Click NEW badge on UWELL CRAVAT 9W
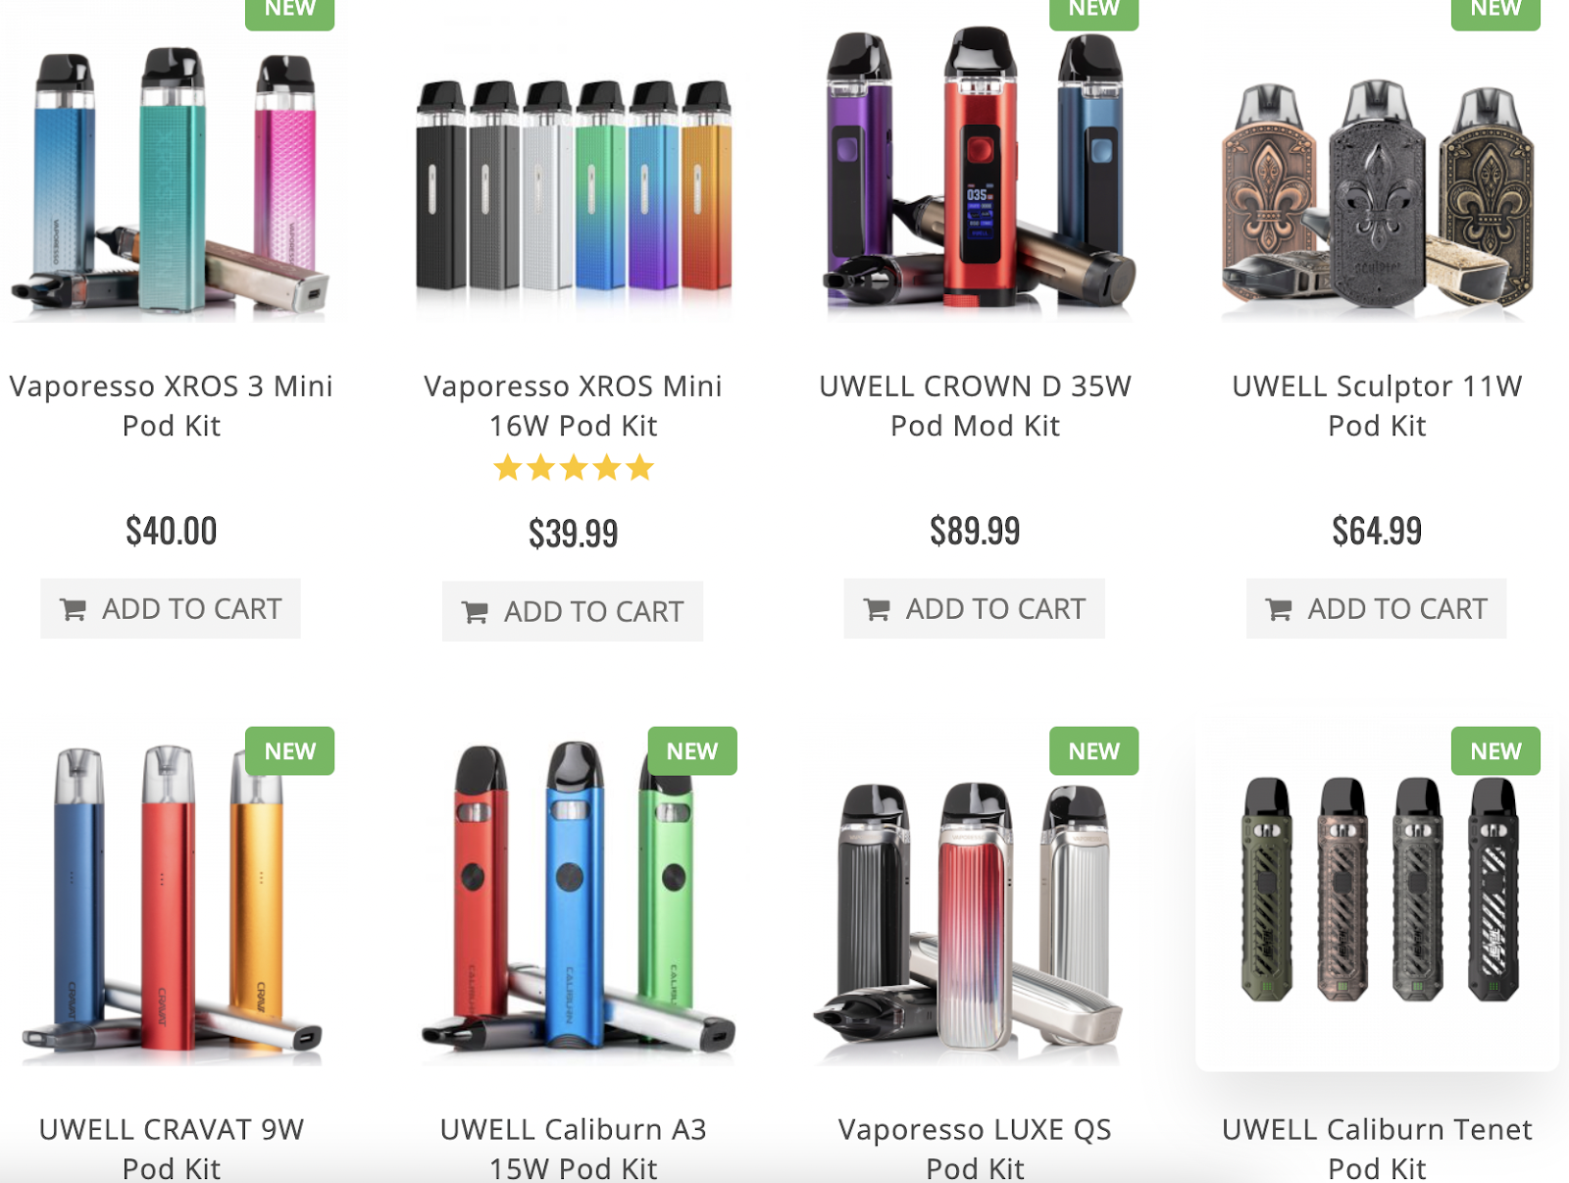This screenshot has height=1183, width=1569. pyautogui.click(x=290, y=751)
